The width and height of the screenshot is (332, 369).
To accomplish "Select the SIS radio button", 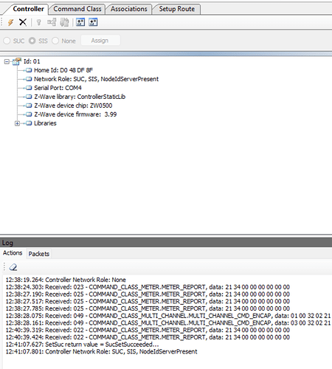I will pyautogui.click(x=32, y=41).
